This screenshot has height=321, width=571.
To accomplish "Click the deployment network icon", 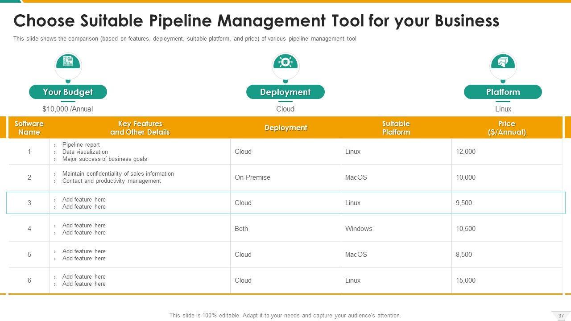I will tap(285, 62).
